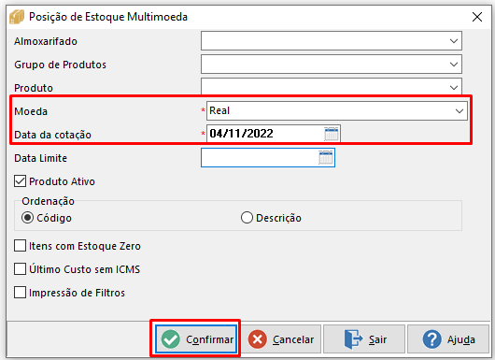Expand the Almoxarifado dropdown
The image size is (495, 360).
[454, 41]
